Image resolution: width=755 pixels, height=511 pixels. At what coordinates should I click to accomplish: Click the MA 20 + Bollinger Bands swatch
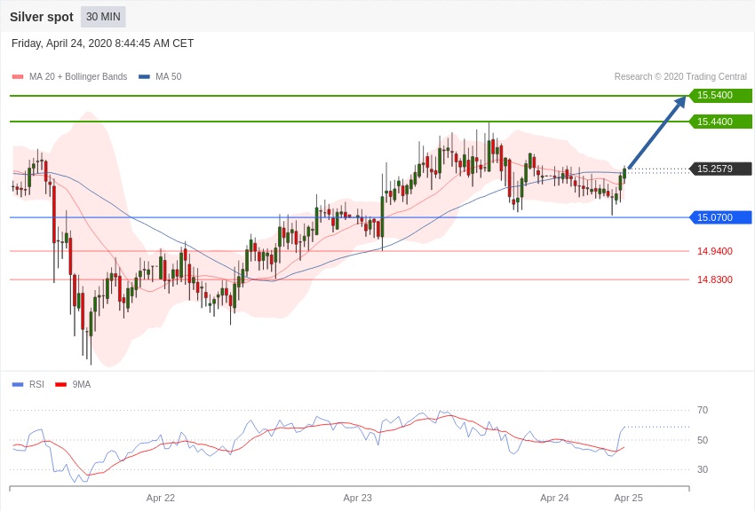click(18, 76)
